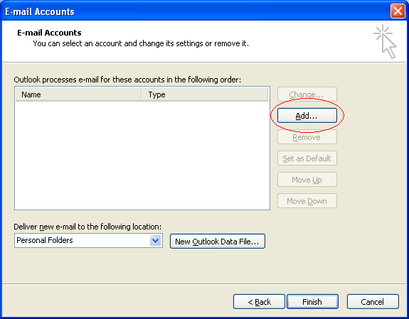Click the grayed-out Change... button
Viewport: 409px width, 319px height.
point(307,94)
